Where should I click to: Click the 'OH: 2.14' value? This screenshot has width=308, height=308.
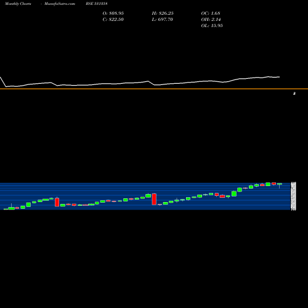point(211,20)
